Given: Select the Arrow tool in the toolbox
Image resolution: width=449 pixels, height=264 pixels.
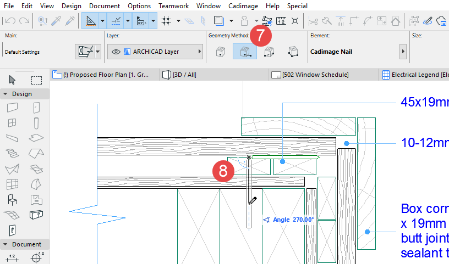Looking at the screenshot, I should pyautogui.click(x=13, y=80).
